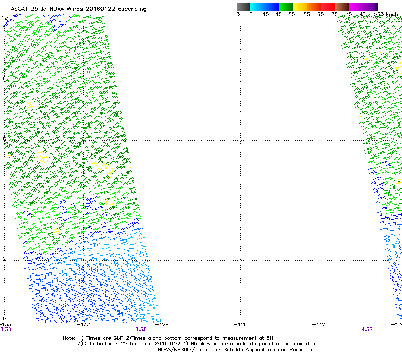This screenshot has width=402, height=353.
Task: Click the purple time stamp '4:59'
Action: click(367, 330)
